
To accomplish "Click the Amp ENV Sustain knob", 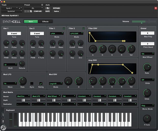I will coord(112,81).
